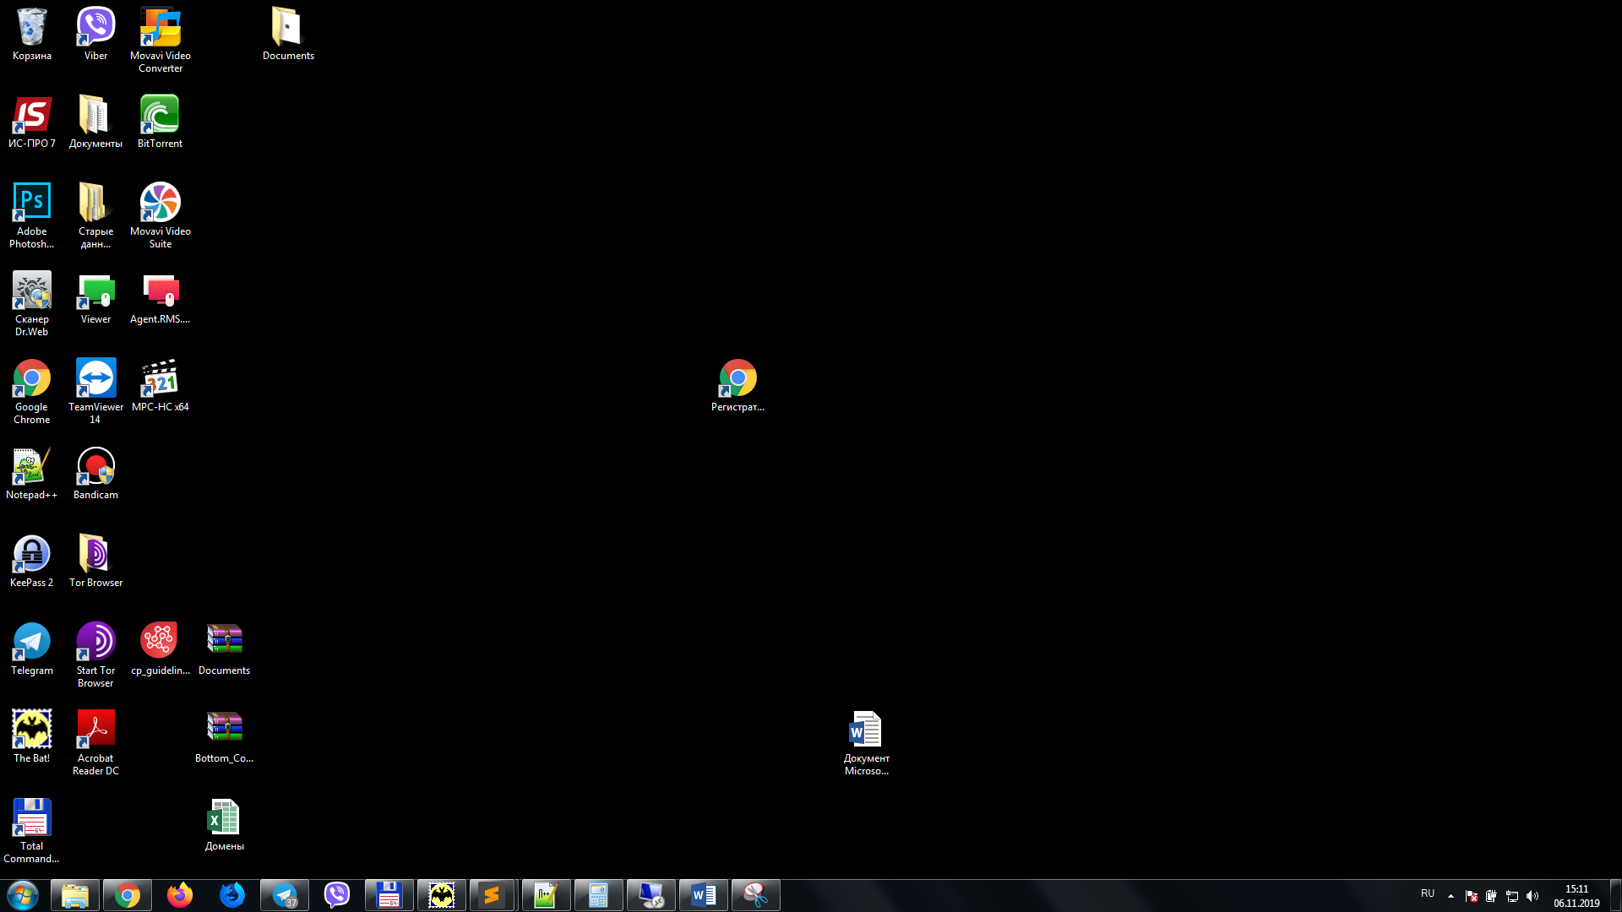This screenshot has width=1622, height=912.
Task: Launch the TeamViewer 14 shortcut
Action: pos(95,391)
